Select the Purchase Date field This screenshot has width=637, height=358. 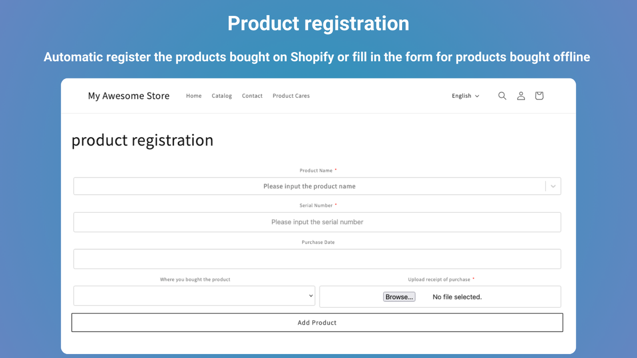pos(317,259)
